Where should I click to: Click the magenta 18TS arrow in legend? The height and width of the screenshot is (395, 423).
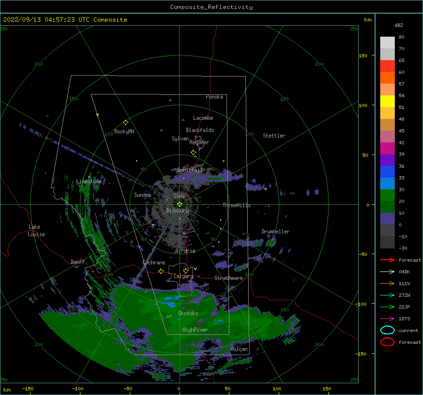pyautogui.click(x=387, y=319)
